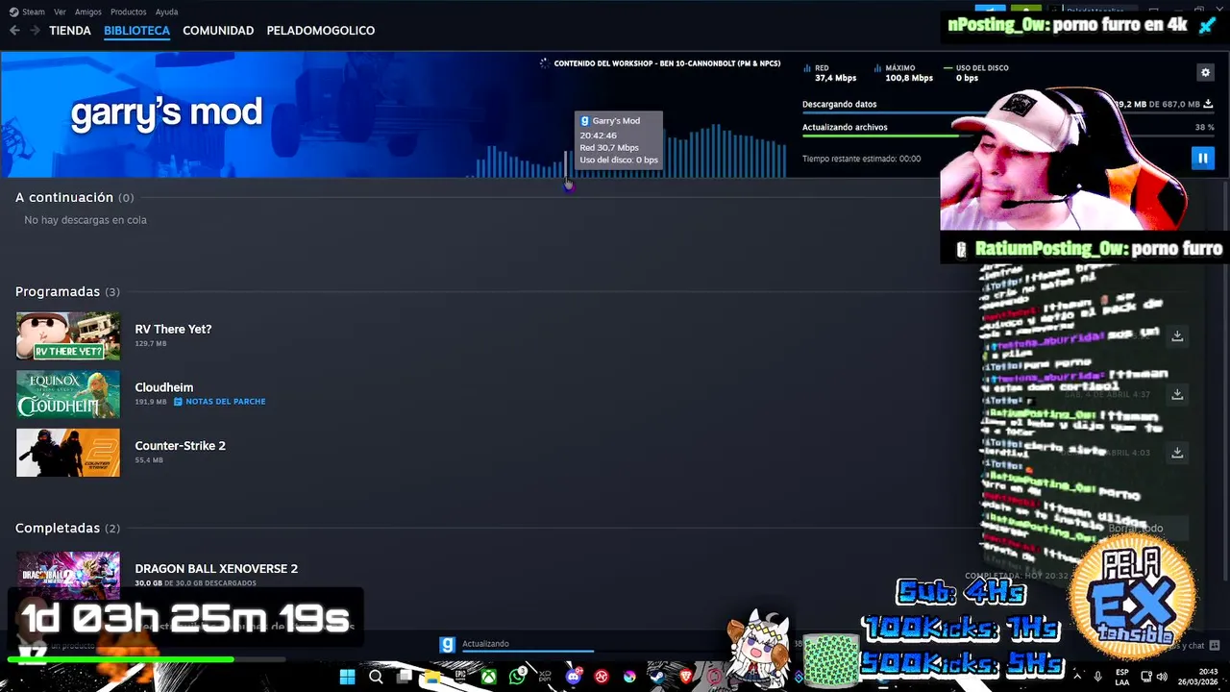Open Epic Games launcher on taskbar
This screenshot has width=1230, height=692.
point(460,677)
